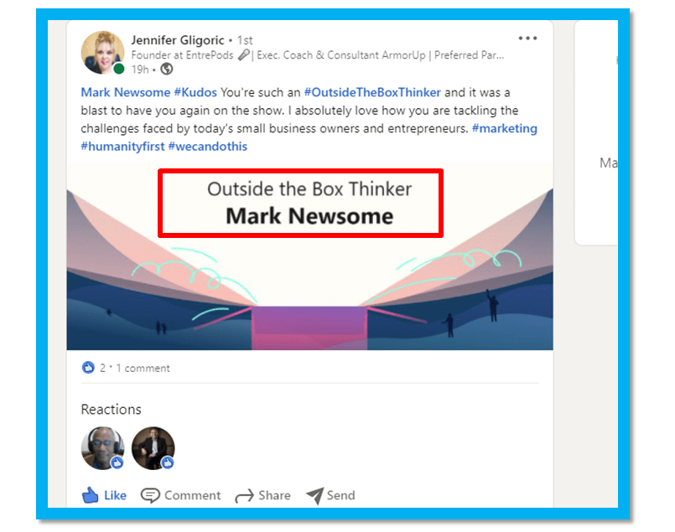The width and height of the screenshot is (675, 532).
Task: Click the #humanityfirst hashtag
Action: pyautogui.click(x=122, y=147)
